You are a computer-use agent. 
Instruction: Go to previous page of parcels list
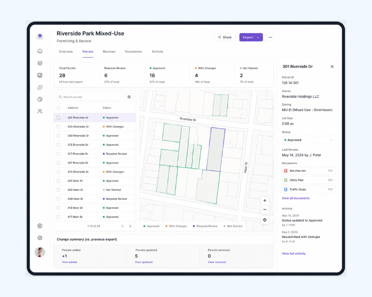click(123, 226)
